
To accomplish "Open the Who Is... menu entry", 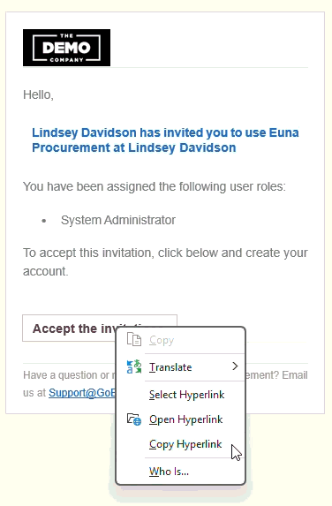I will 169,472.
